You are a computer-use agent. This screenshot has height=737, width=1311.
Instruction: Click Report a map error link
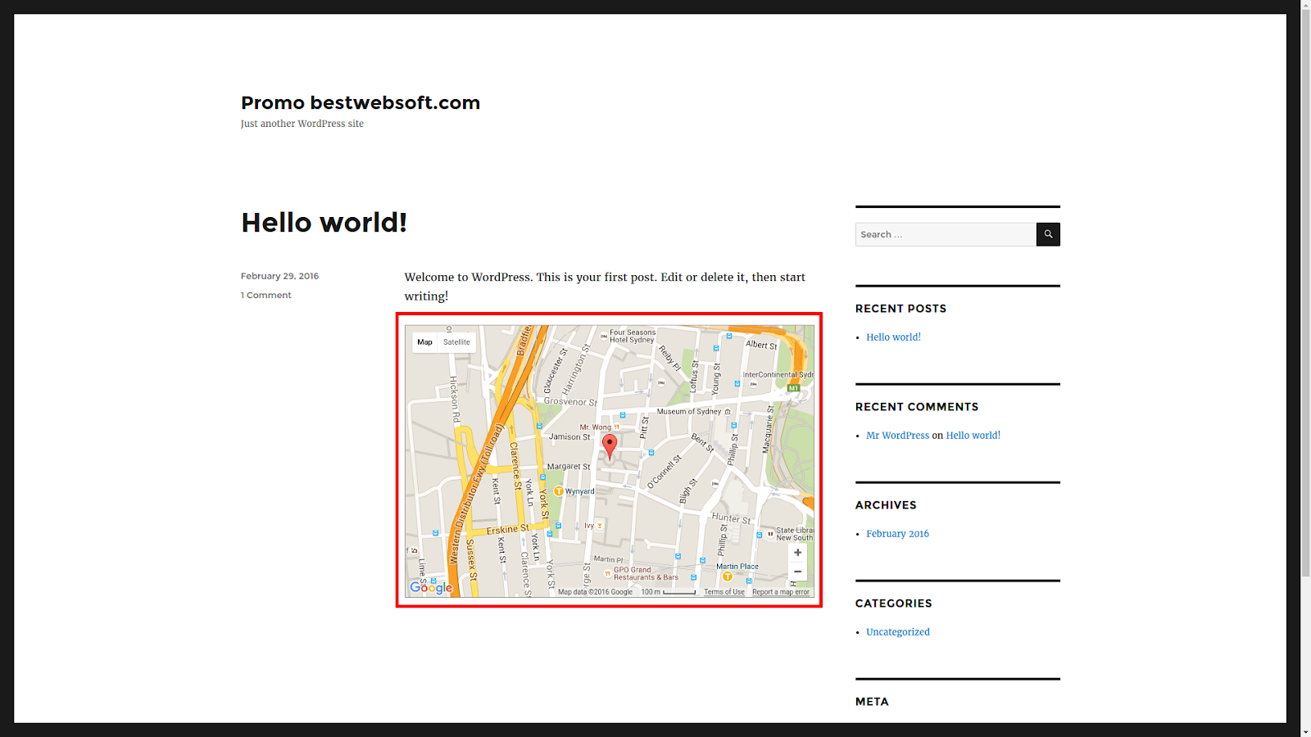pyautogui.click(x=780, y=592)
